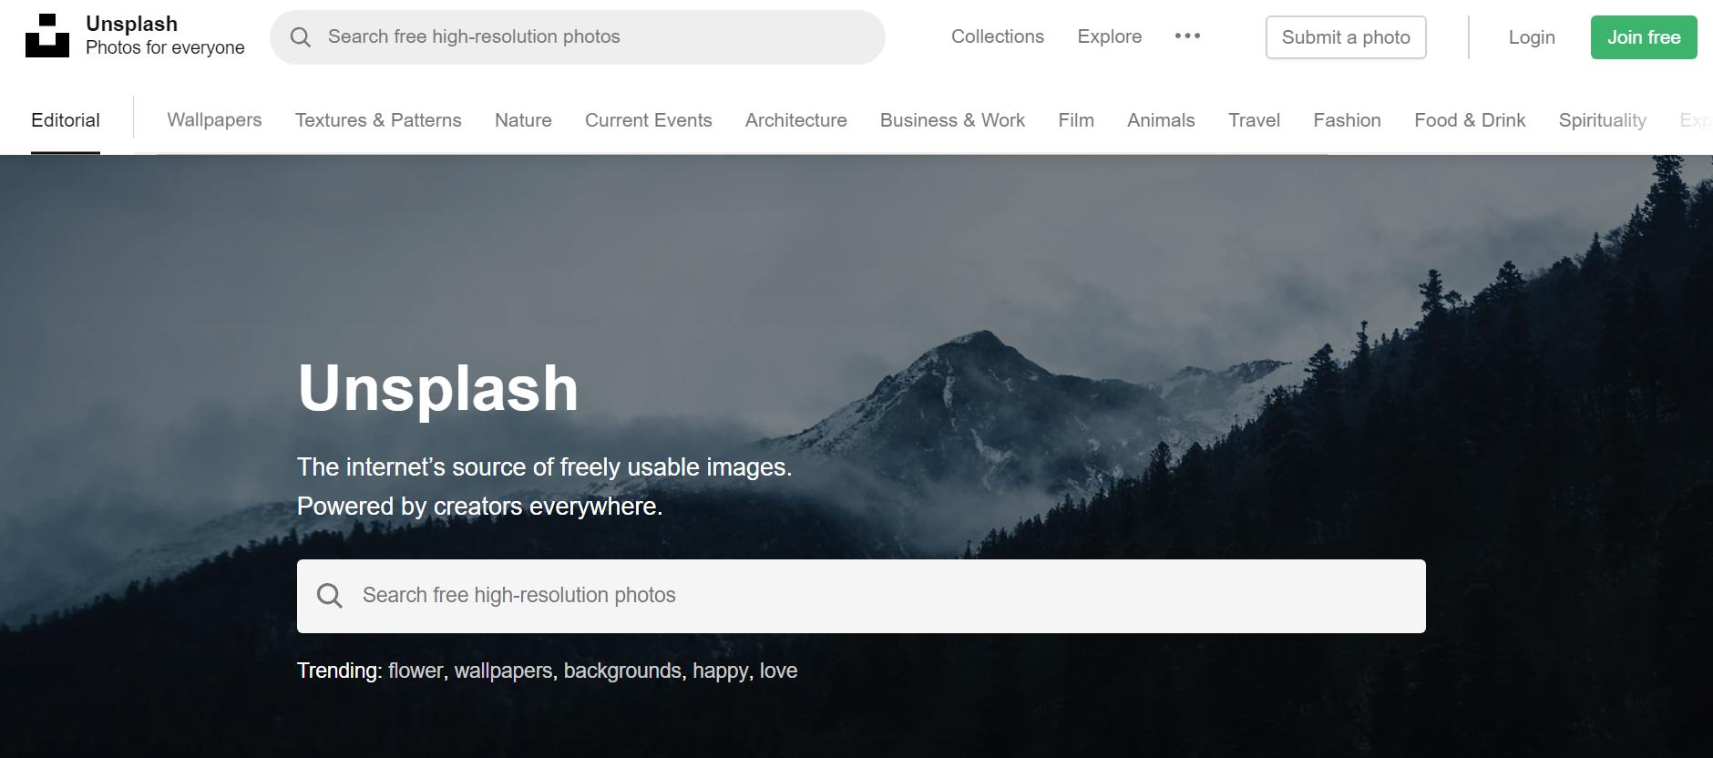Switch to the Film category
The width and height of the screenshot is (1713, 758).
(1076, 120)
